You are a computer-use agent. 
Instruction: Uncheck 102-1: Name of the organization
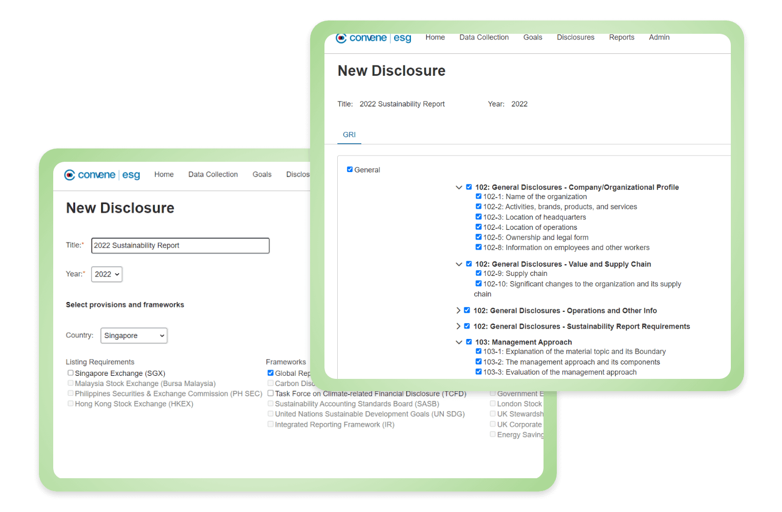[x=479, y=196]
